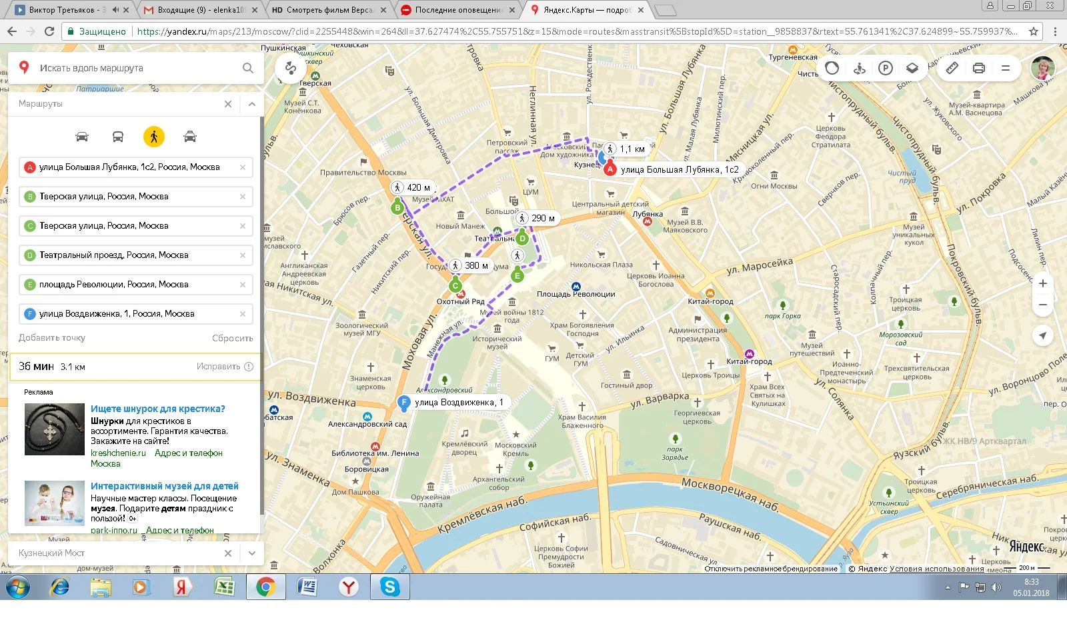Image resolution: width=1067 pixels, height=640 pixels.
Task: Remove waypoint площадь Революции
Action: (x=243, y=285)
